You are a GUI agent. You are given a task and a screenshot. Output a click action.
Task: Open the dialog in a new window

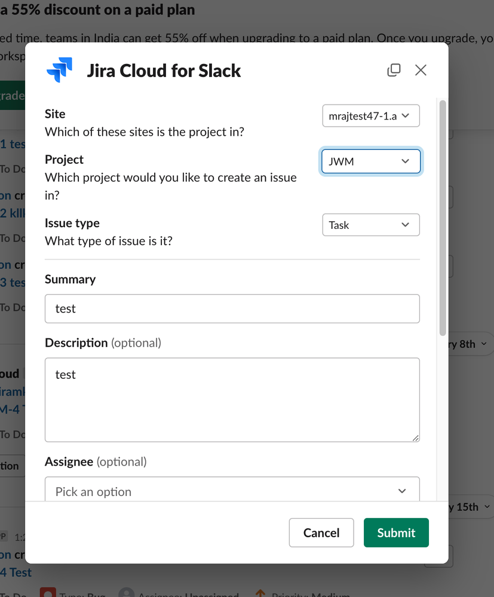pos(394,70)
